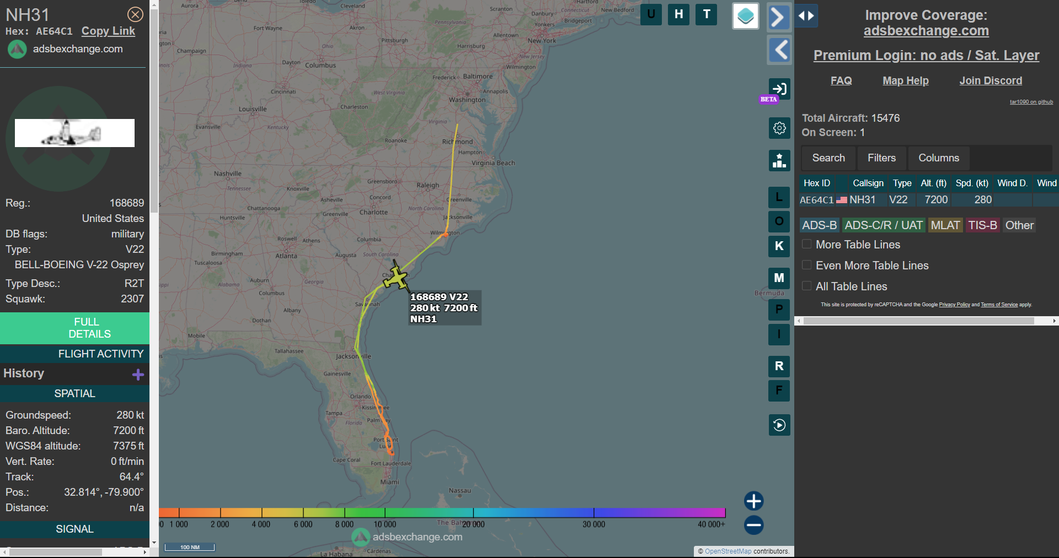1059x558 pixels.
Task: Click Copy Link for NH31
Action: tap(108, 31)
